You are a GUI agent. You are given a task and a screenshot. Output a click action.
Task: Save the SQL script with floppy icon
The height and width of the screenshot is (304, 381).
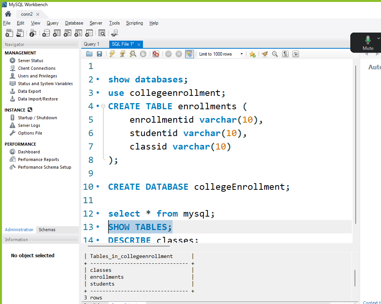coord(99,54)
